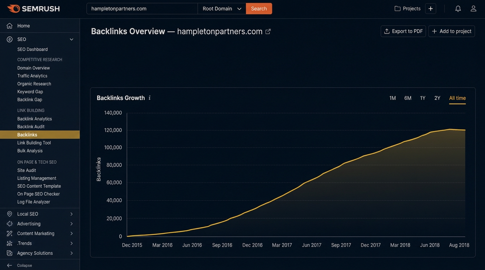This screenshot has height=270, width=485.
Task: Open Log File Analyzer link
Action: coord(33,202)
